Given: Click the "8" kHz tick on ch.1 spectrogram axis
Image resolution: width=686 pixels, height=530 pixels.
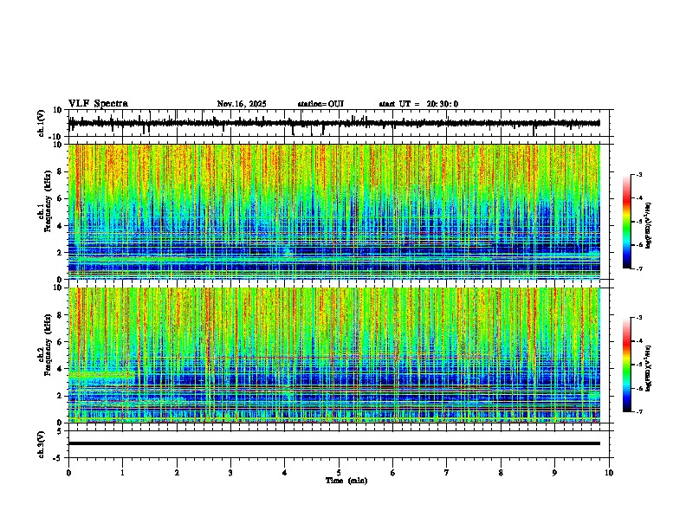Looking at the screenshot, I should click(x=61, y=171).
